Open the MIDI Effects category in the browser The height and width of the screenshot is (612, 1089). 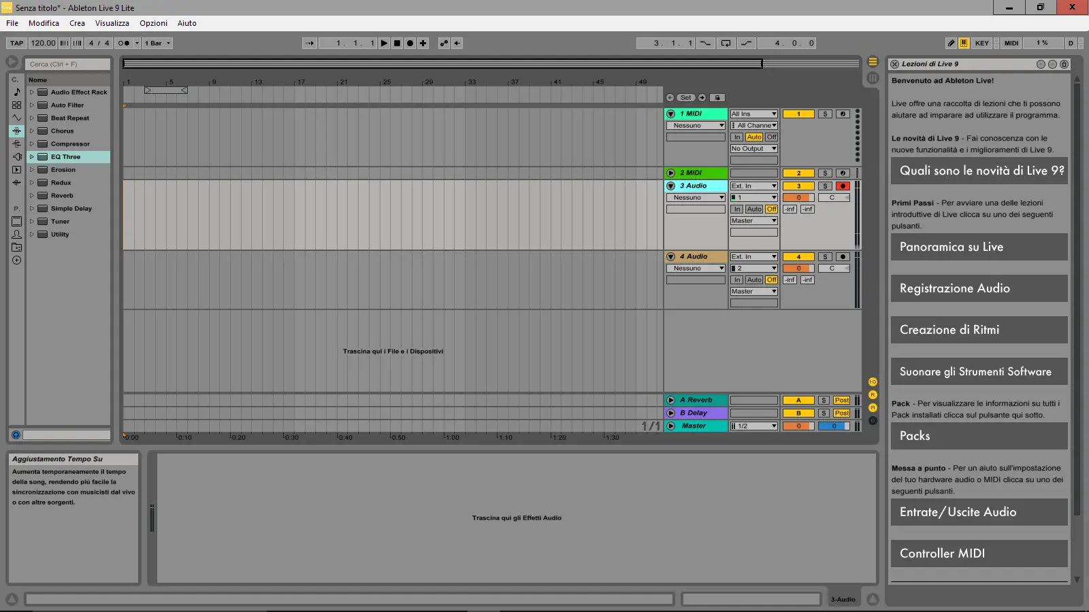coord(17,143)
